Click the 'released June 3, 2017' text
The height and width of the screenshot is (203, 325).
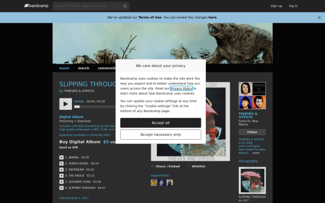(x=74, y=198)
